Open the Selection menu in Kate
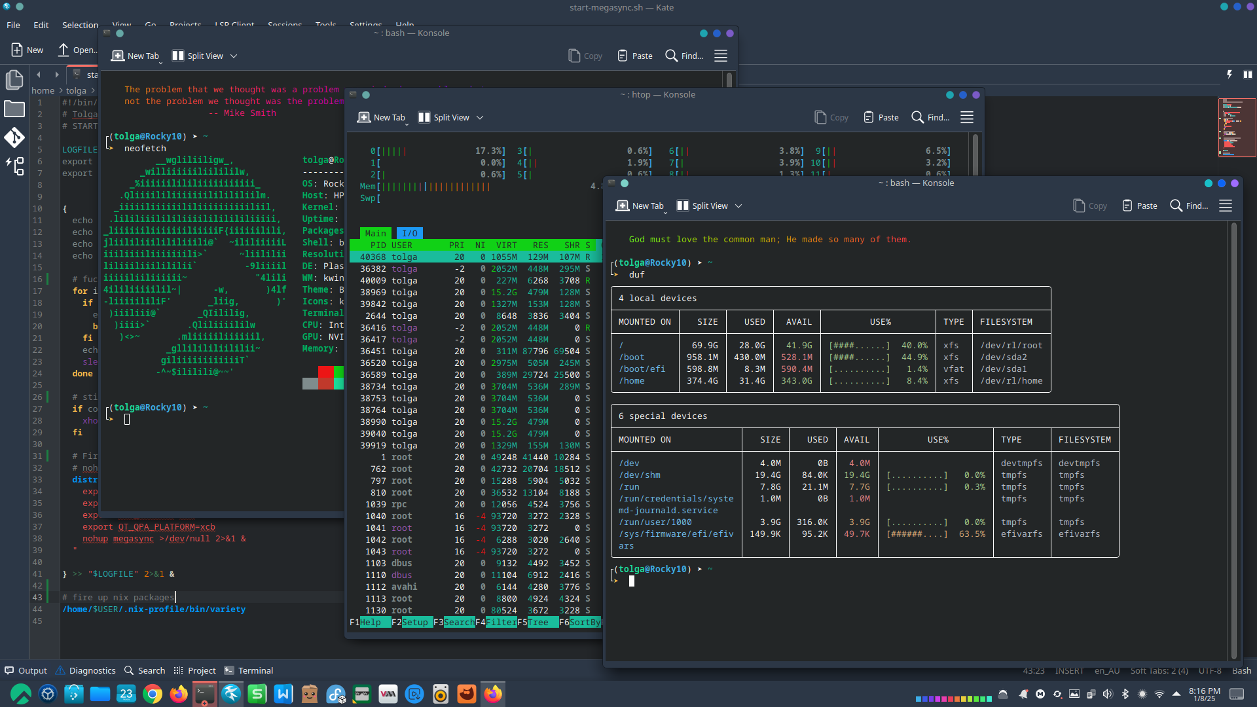 [80, 25]
